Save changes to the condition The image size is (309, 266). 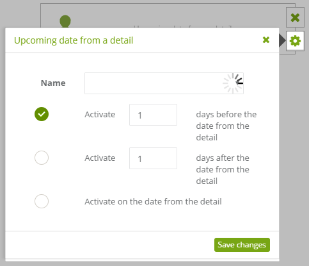tap(242, 245)
